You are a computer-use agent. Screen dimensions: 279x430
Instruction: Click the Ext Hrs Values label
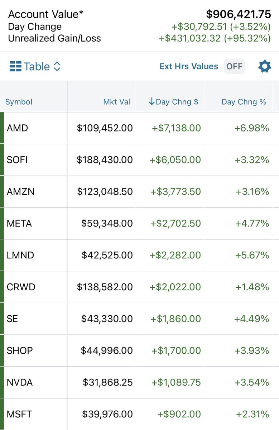coord(189,66)
